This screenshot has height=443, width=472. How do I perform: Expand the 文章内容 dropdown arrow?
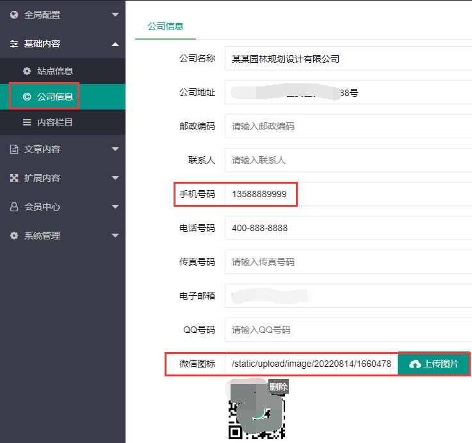115,149
